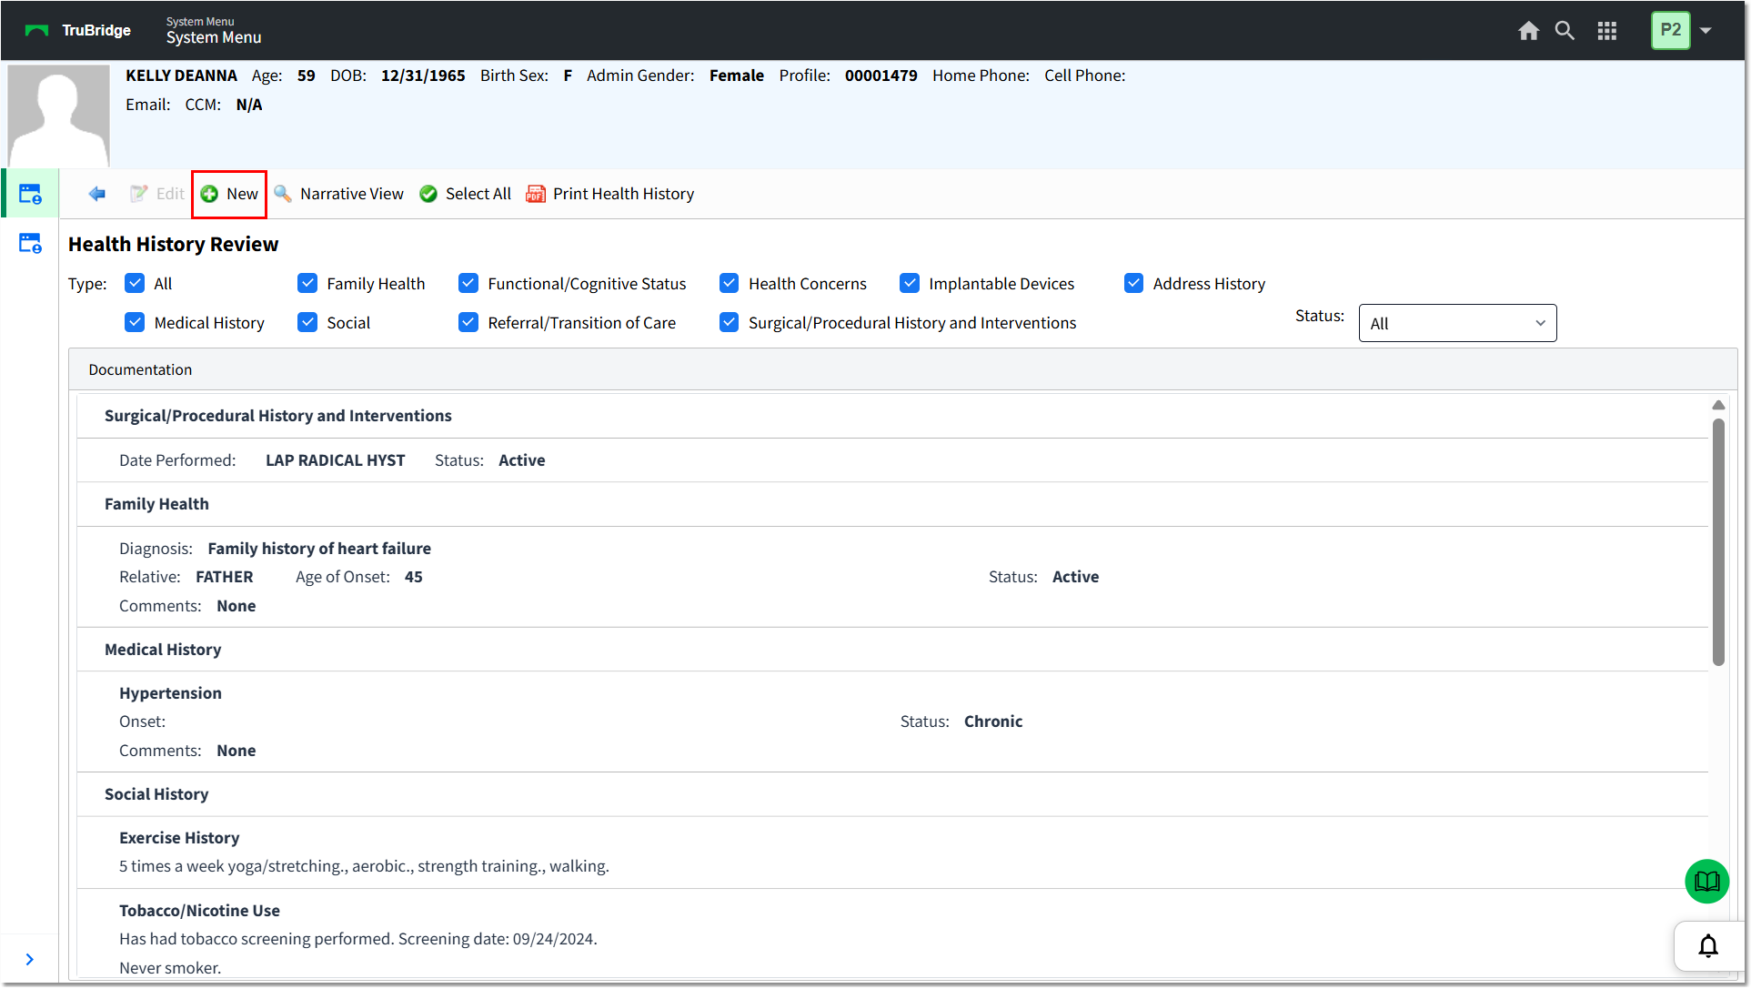Viewport: 1751px width, 989px height.
Task: Toggle the All type checkbox
Action: [135, 283]
